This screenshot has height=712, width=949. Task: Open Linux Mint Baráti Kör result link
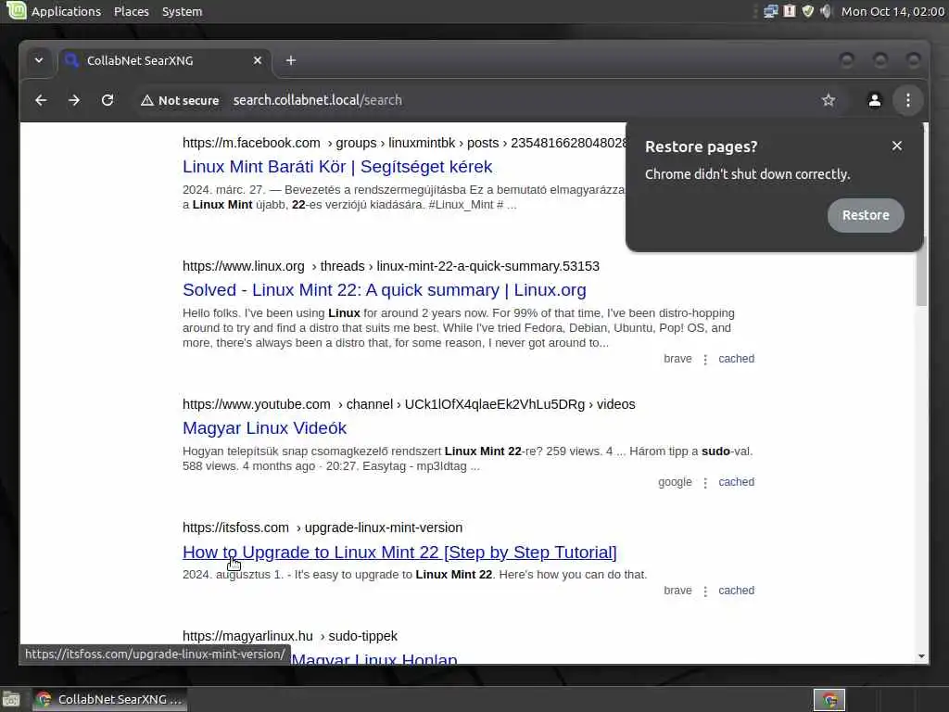coord(337,167)
